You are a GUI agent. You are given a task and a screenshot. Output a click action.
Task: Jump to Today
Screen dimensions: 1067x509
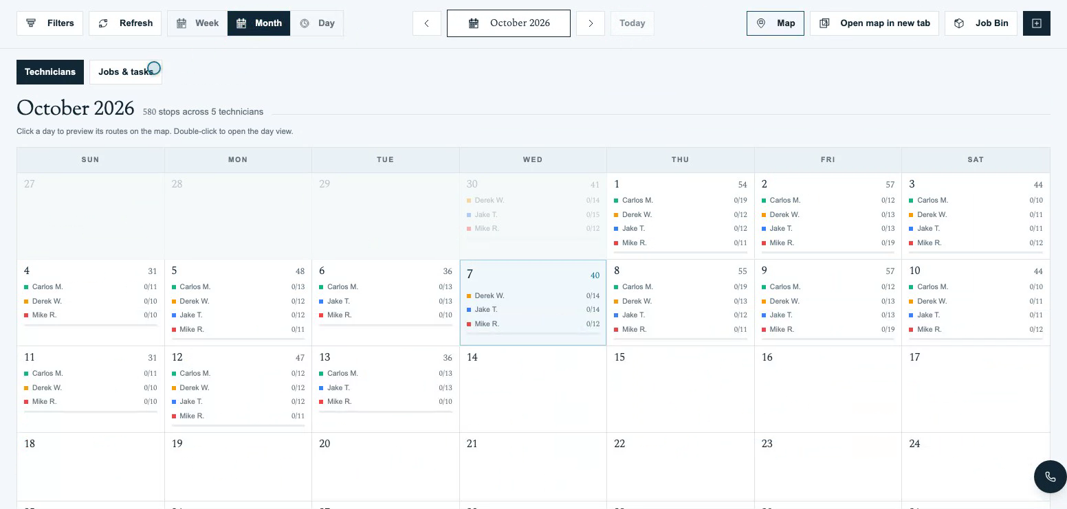click(x=632, y=23)
